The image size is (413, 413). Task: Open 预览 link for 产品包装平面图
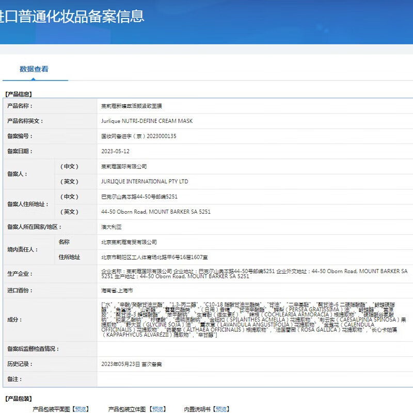click(x=81, y=409)
